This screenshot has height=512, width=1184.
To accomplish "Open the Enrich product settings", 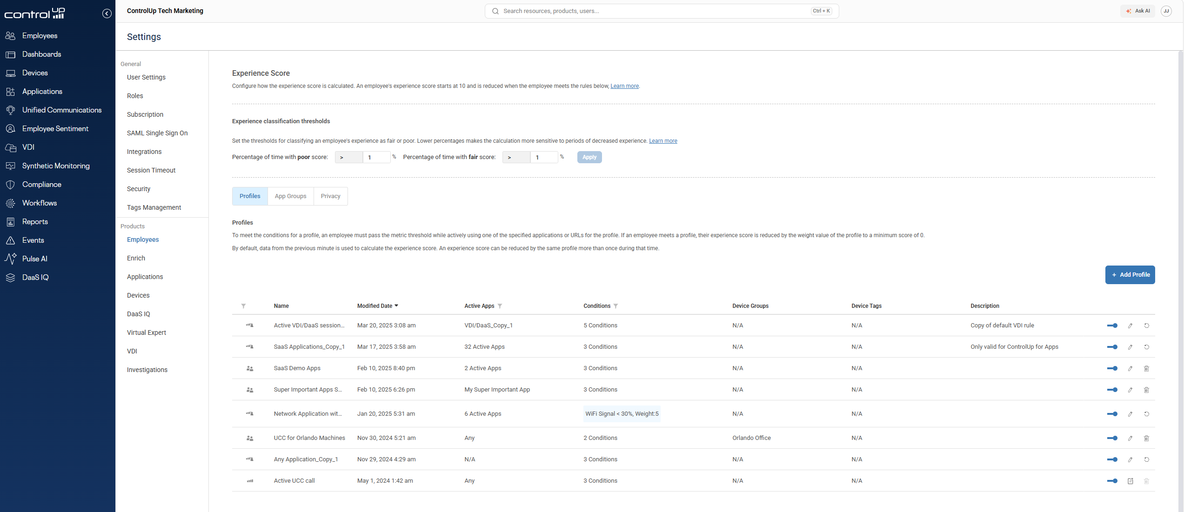I will [136, 258].
